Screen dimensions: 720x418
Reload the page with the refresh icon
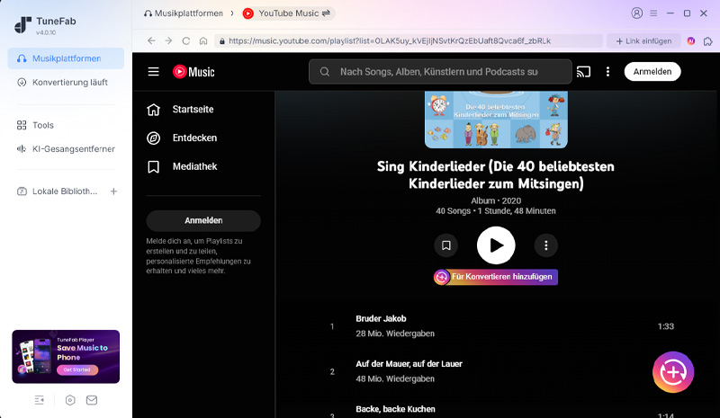186,40
